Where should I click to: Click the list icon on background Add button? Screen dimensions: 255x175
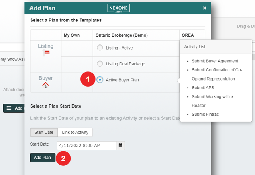[x=9, y=108]
